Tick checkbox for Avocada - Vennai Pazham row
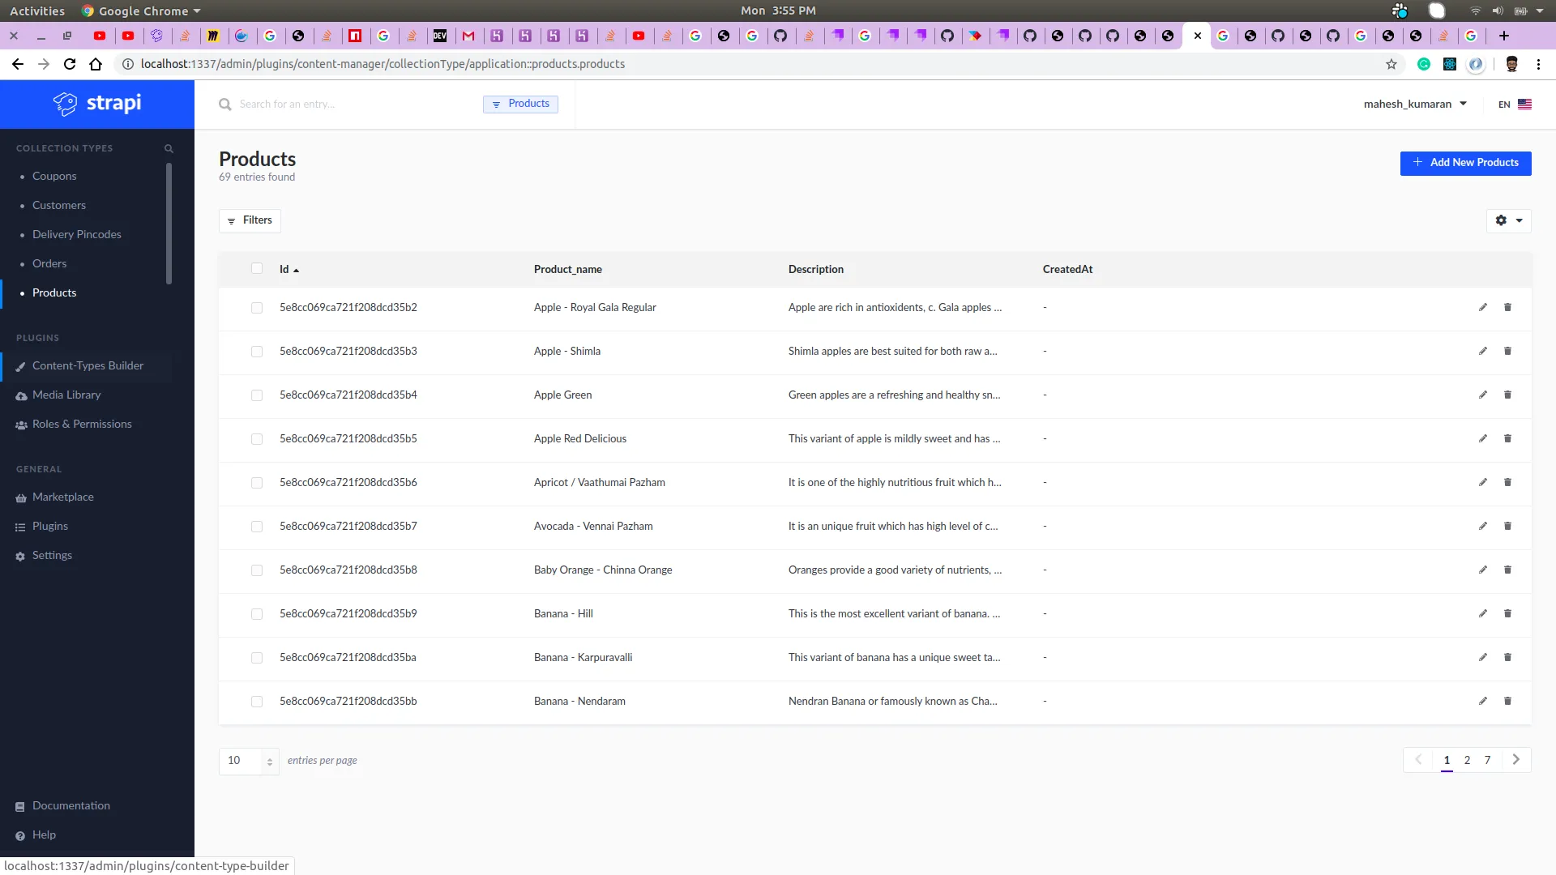The width and height of the screenshot is (1556, 875). tap(257, 527)
